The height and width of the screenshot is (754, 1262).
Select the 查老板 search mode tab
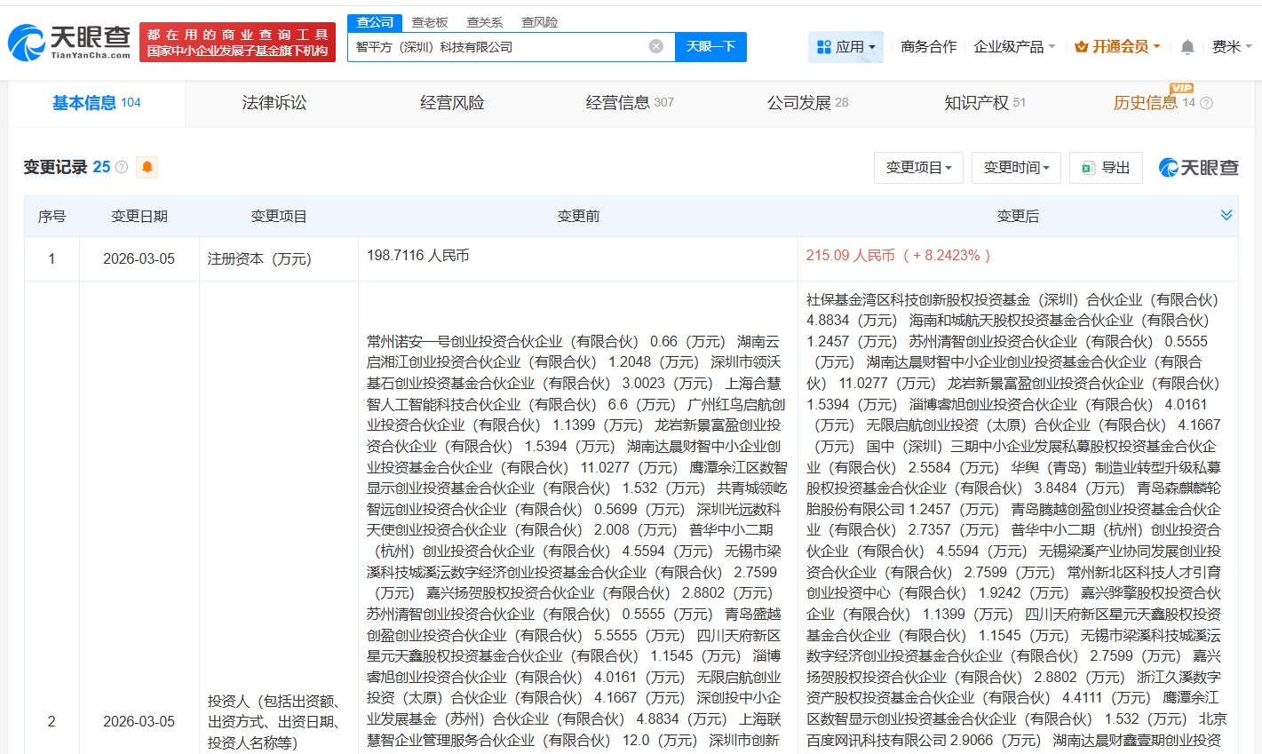coord(430,22)
